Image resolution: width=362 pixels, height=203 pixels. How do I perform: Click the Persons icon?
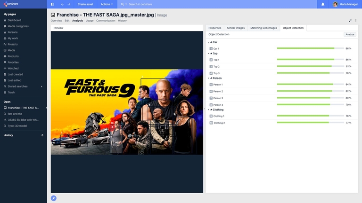tap(5, 32)
